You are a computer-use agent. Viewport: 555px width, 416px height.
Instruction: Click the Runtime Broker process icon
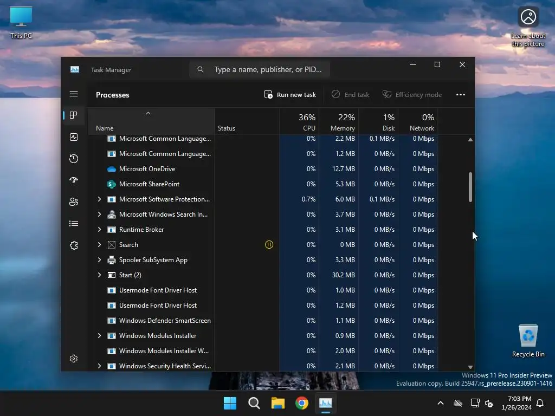coord(112,230)
